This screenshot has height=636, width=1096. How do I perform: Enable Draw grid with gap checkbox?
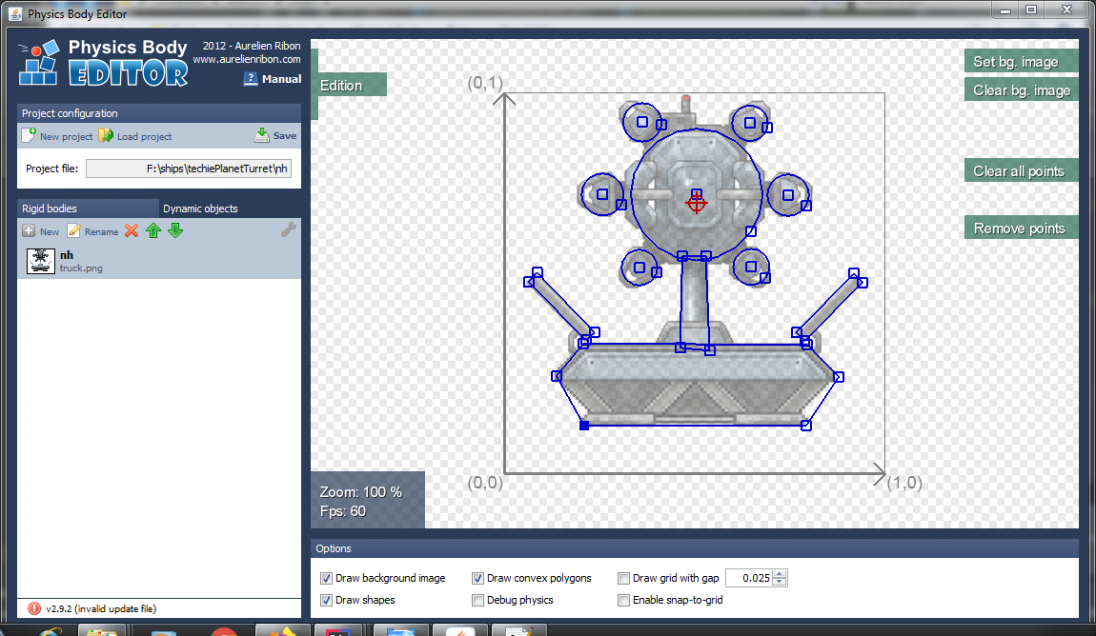pyautogui.click(x=623, y=578)
